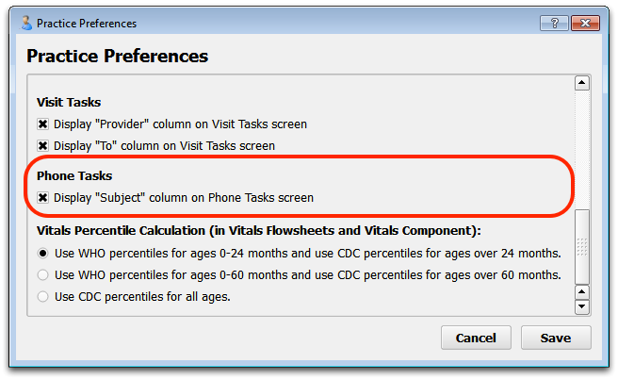The width and height of the screenshot is (618, 380).
Task: Click the Visit Tasks section heading
Action: click(69, 102)
